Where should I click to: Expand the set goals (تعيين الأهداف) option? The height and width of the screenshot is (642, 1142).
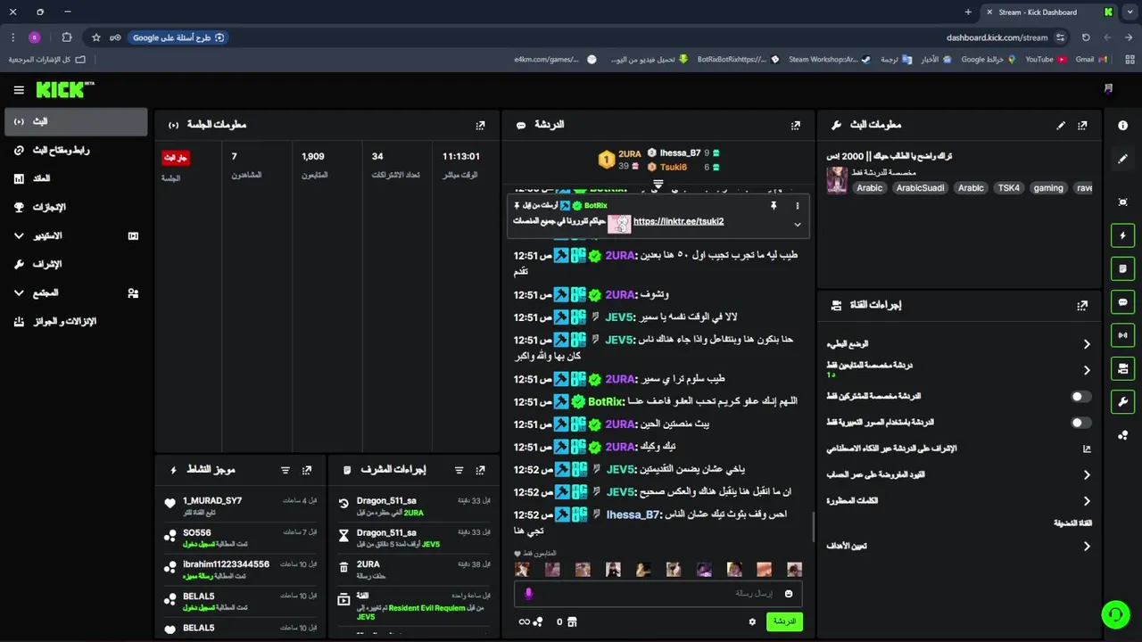point(1087,546)
